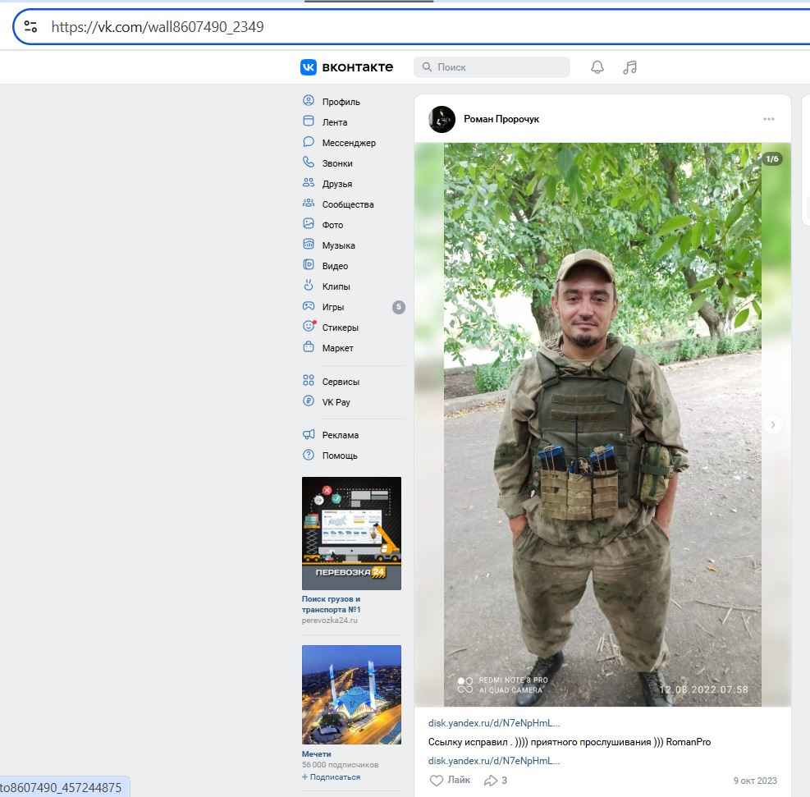Click the Клипы hand icon
The width and height of the screenshot is (810, 797).
coord(309,285)
